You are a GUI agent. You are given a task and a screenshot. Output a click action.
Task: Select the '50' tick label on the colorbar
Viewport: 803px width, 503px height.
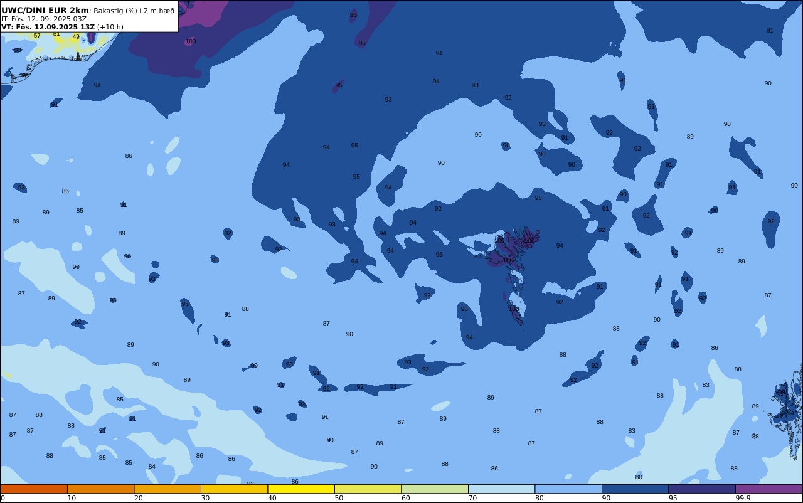pyautogui.click(x=339, y=498)
